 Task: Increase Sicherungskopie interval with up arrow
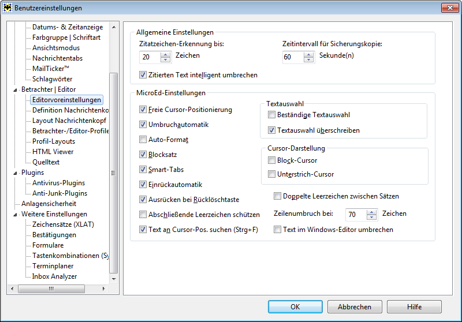click(x=309, y=54)
